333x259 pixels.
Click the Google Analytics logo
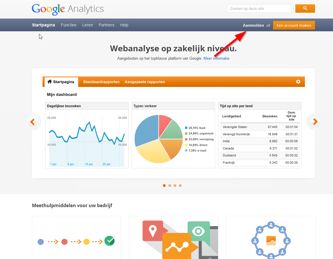67,9
